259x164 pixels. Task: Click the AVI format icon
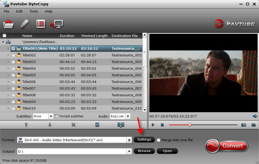tap(20, 140)
